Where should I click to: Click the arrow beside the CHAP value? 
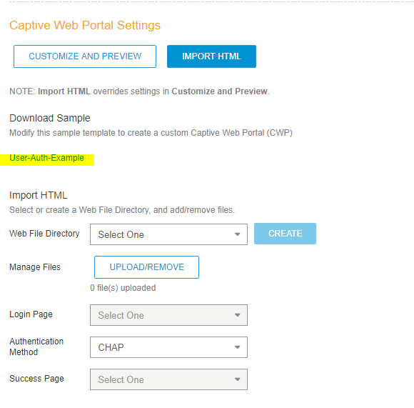click(x=238, y=347)
